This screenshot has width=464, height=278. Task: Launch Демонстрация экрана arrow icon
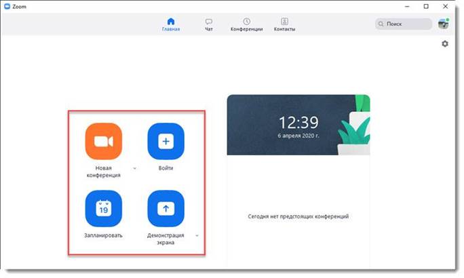pos(166,209)
